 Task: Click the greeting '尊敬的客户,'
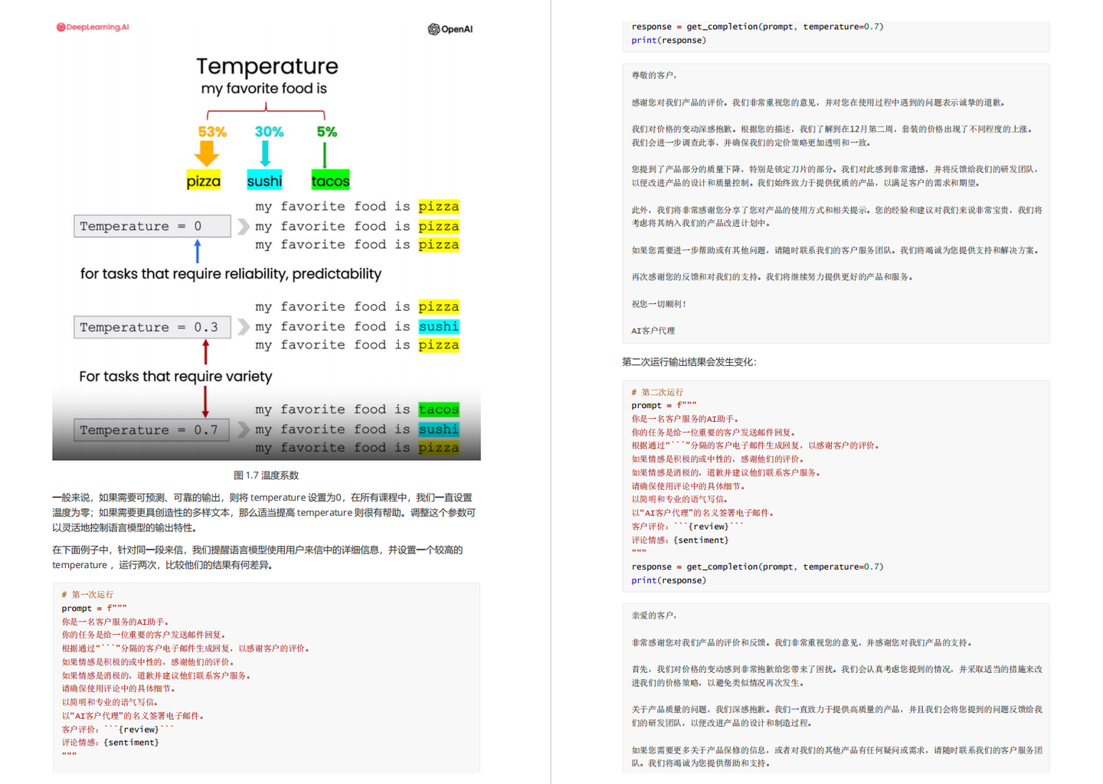[x=655, y=75]
